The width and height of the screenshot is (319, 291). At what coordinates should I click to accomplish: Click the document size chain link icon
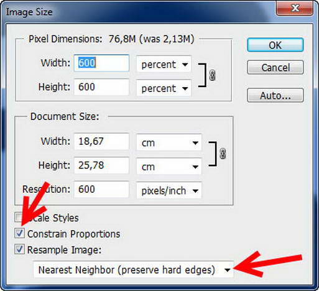[x=223, y=154]
